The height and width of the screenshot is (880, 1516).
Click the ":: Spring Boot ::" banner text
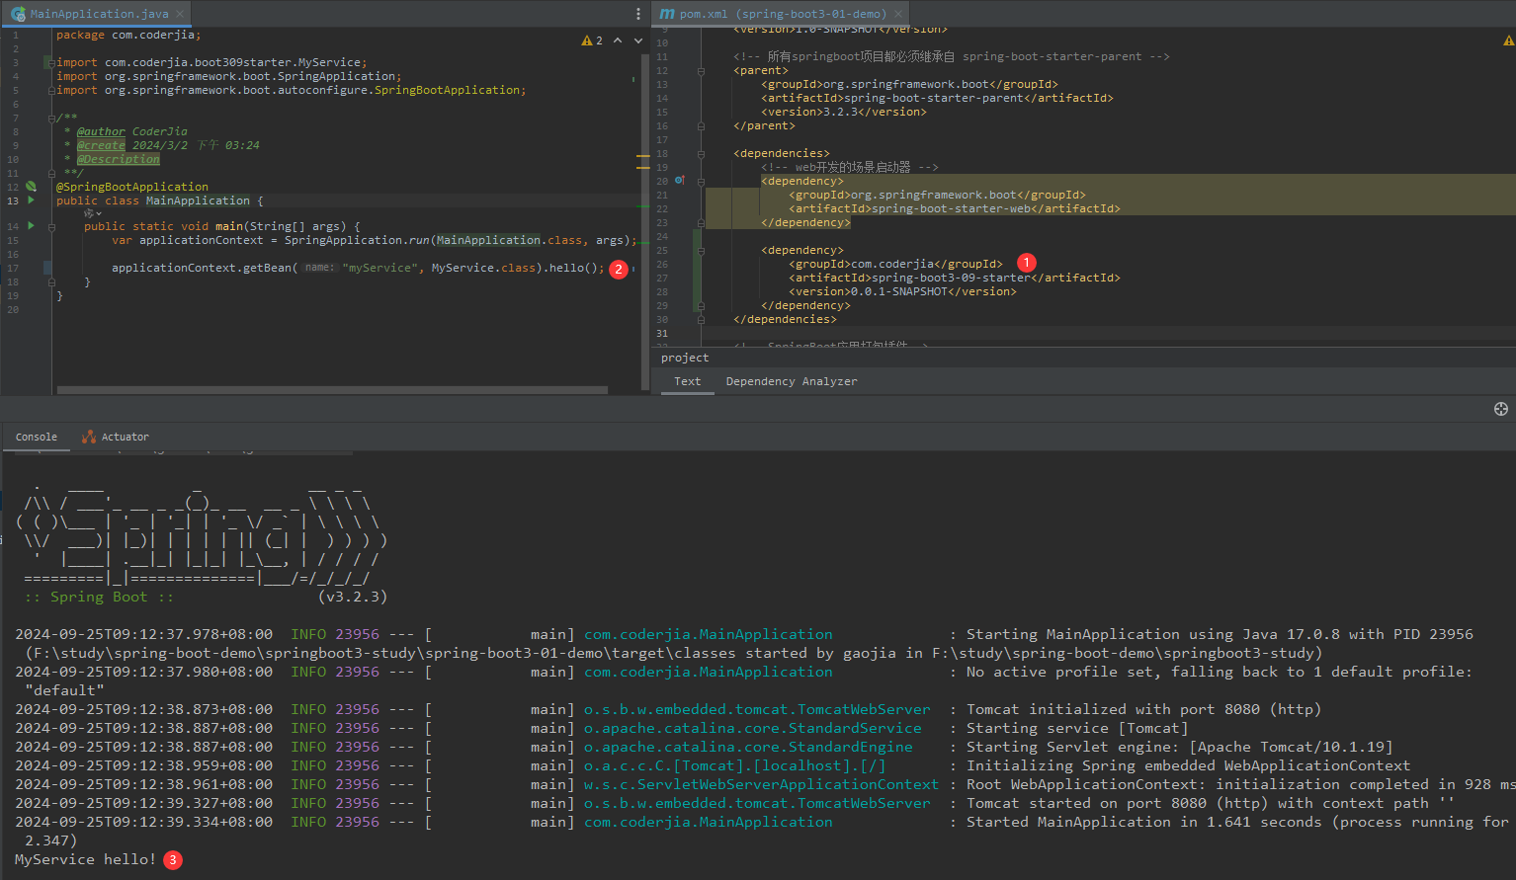click(99, 597)
